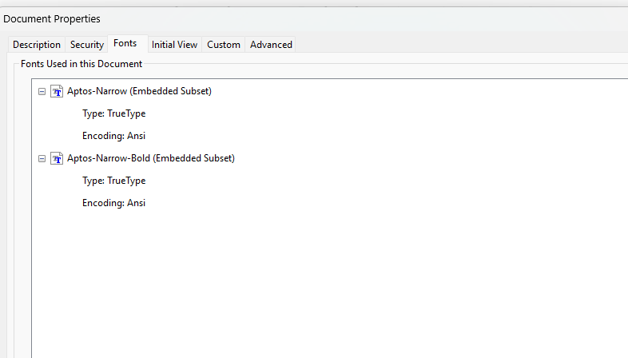Click the Aptos-Narrow TrueType font icon
Image resolution: width=628 pixels, height=358 pixels.
coord(57,91)
